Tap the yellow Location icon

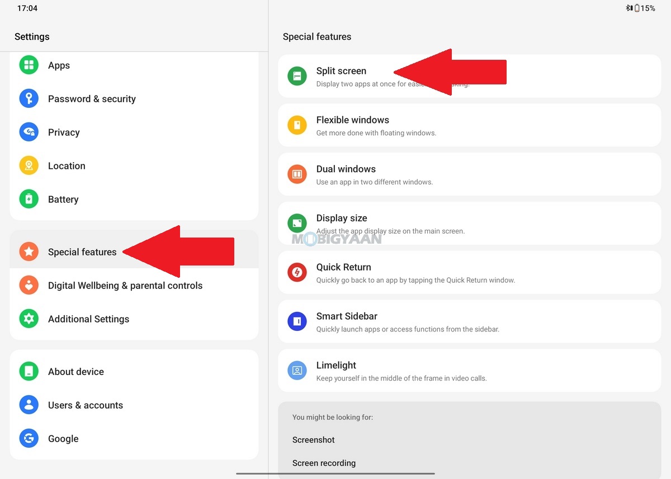coord(29,166)
